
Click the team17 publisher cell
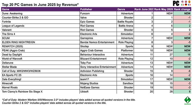[98, 79]
